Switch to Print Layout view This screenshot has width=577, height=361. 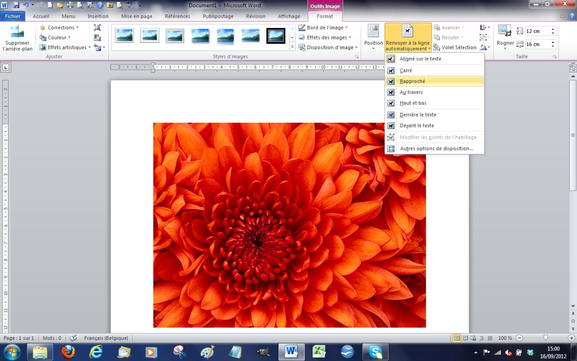[457, 338]
